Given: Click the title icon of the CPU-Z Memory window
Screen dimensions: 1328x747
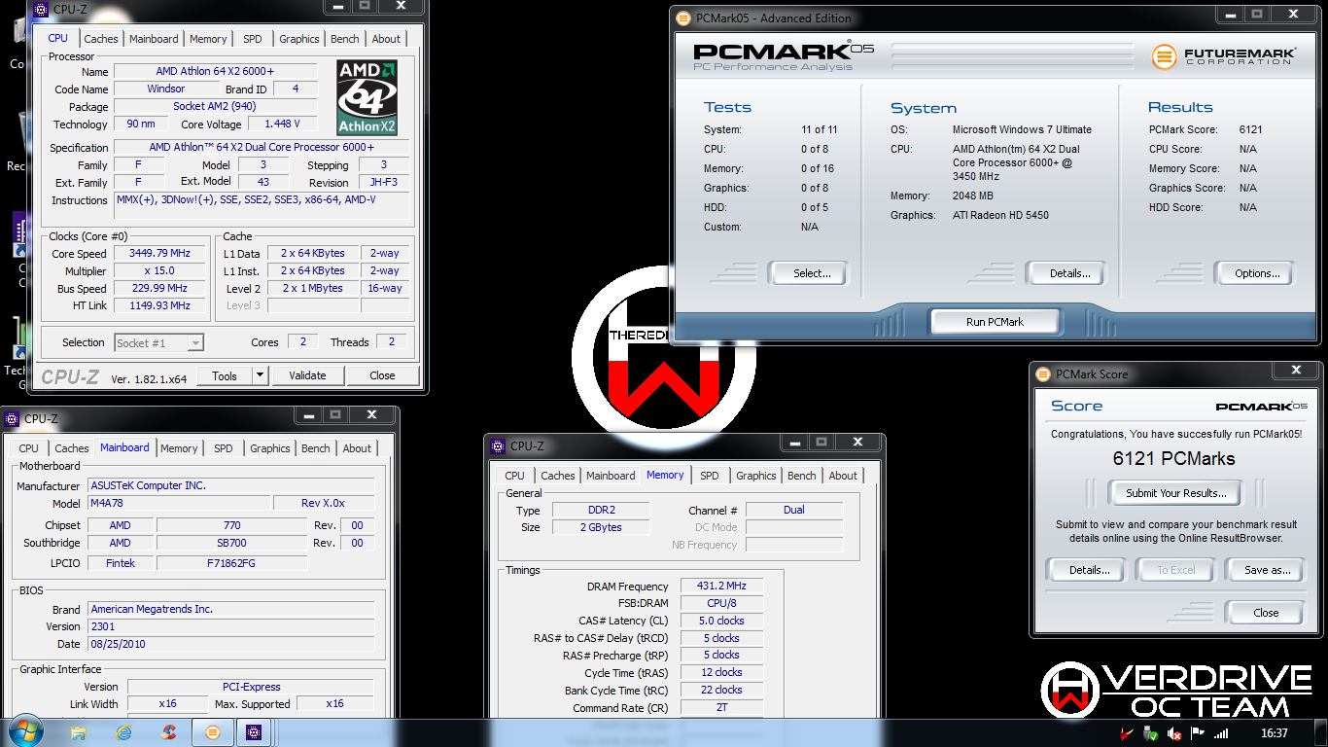Looking at the screenshot, I should (499, 446).
